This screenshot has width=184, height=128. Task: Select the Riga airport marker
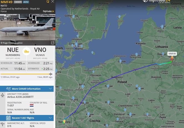point(162,27)
